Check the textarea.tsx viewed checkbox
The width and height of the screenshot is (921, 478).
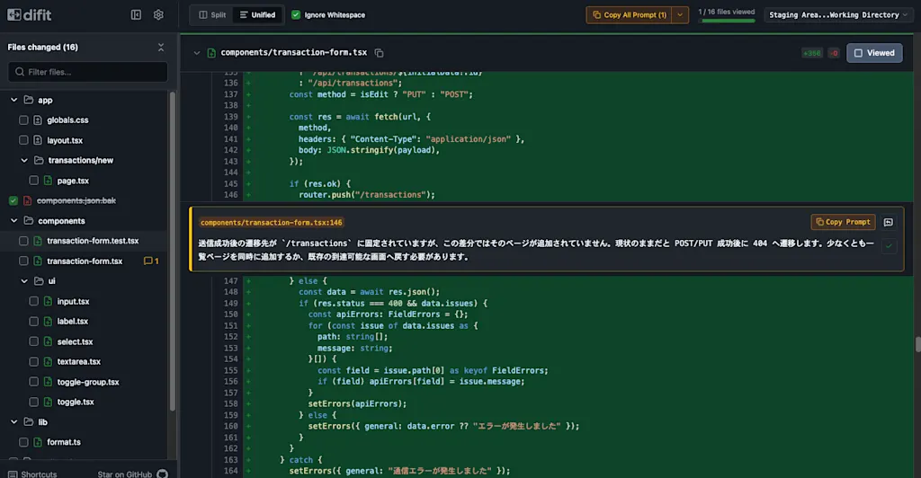[33, 362]
